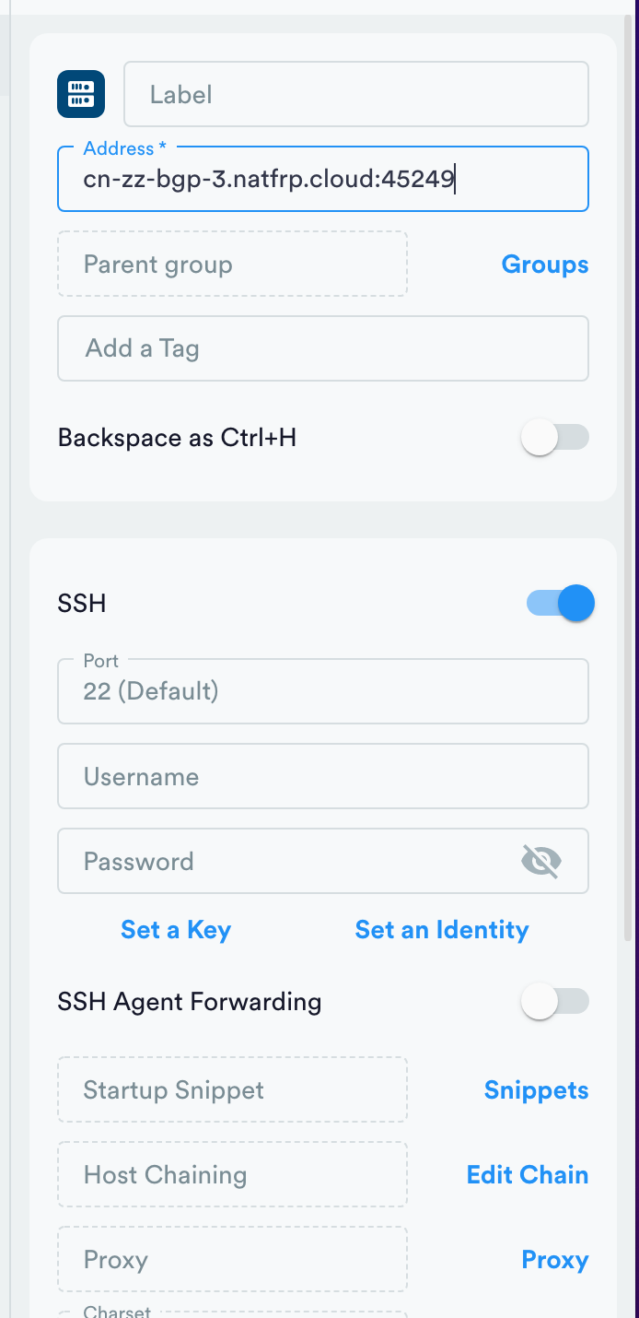Screen dimensions: 639x1318
Task: Click the Password field
Action: coord(276,861)
